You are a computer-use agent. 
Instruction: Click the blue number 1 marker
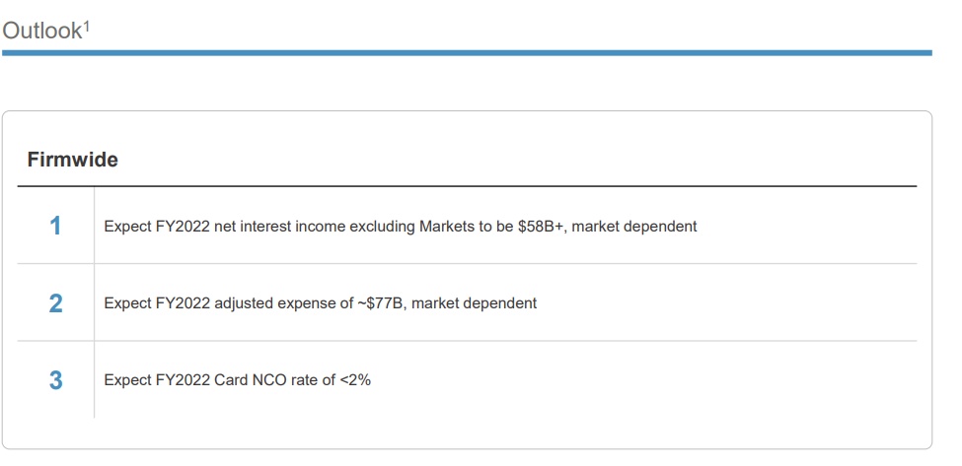55,226
